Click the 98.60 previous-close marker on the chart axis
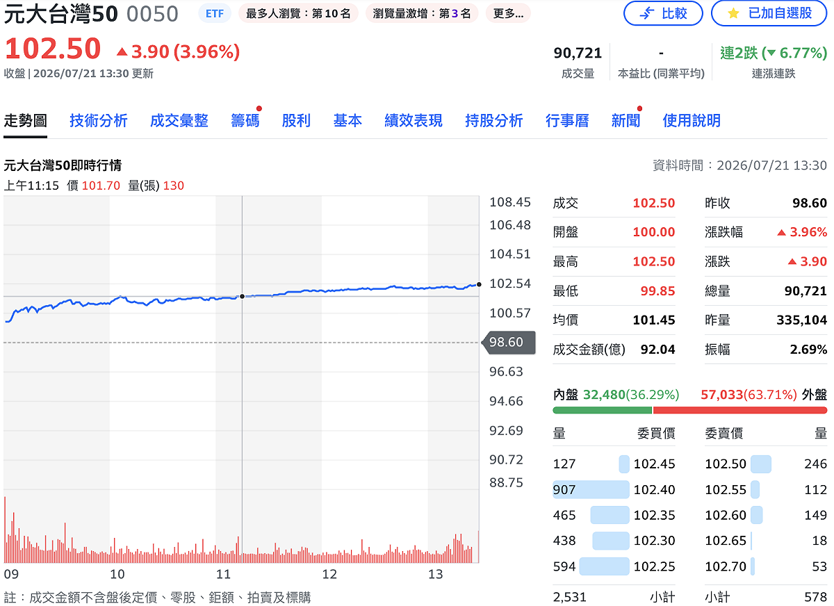The image size is (834, 606). coord(509,343)
